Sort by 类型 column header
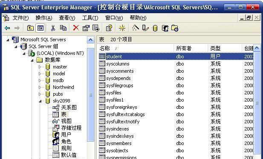The image size is (263, 159). (225, 48)
